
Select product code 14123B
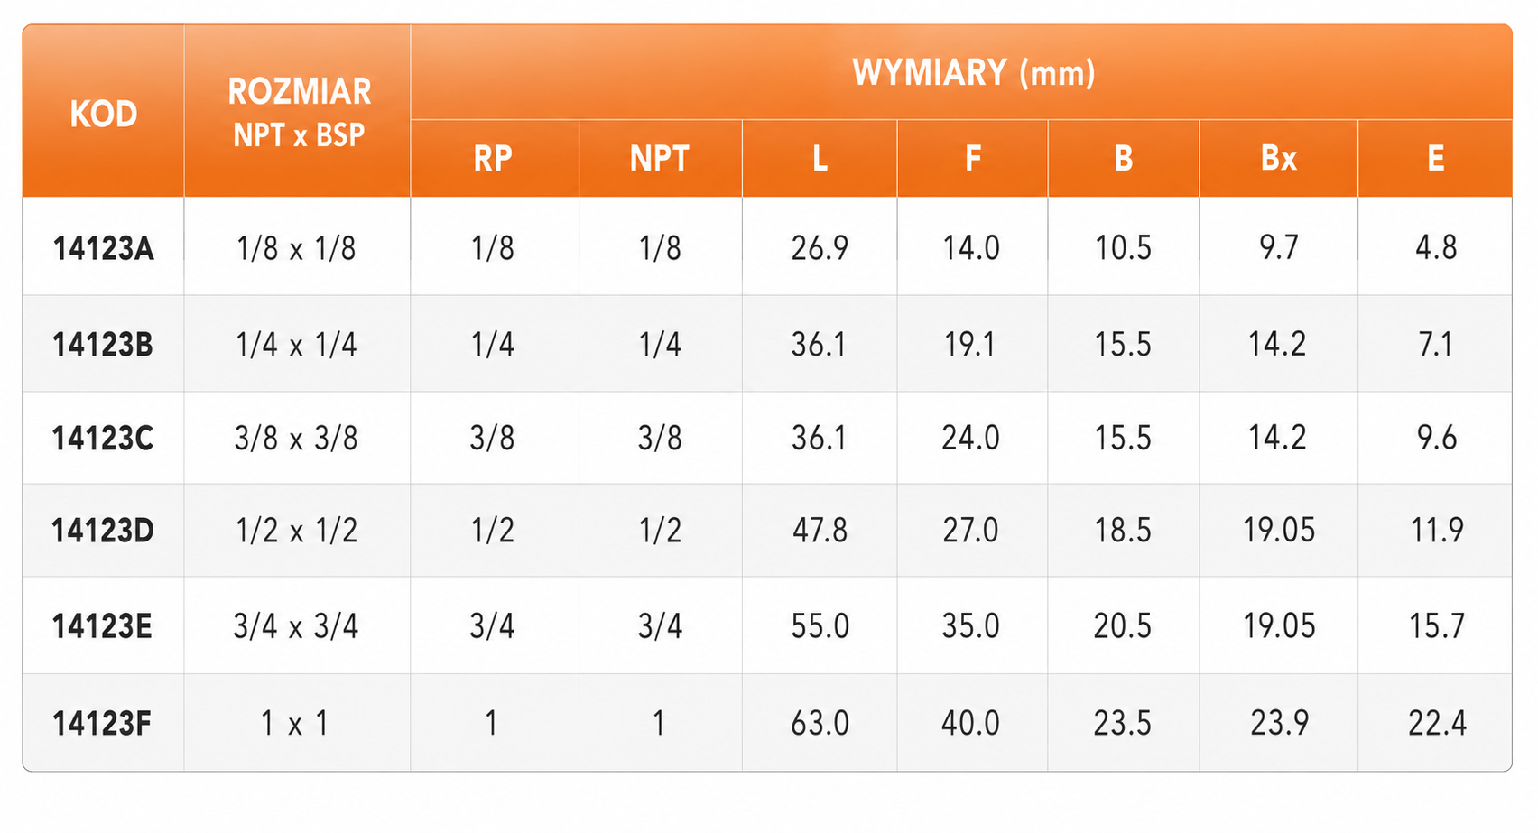103,345
